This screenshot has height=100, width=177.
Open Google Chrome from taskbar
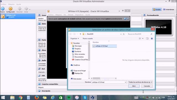pyautogui.click(x=20, y=97)
